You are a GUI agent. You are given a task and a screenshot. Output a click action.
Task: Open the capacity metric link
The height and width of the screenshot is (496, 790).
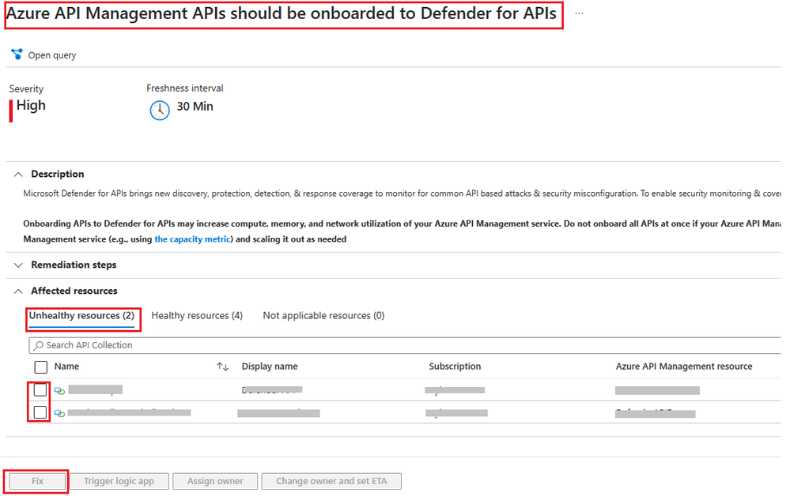tap(192, 239)
